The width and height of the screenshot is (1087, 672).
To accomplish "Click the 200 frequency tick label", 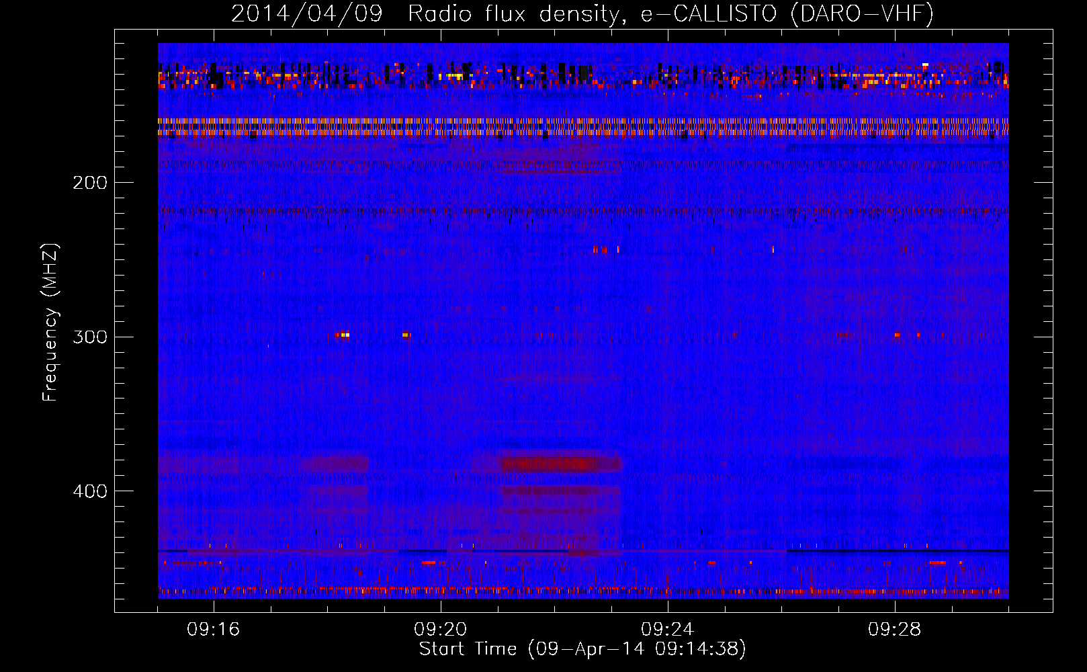I will pos(89,183).
